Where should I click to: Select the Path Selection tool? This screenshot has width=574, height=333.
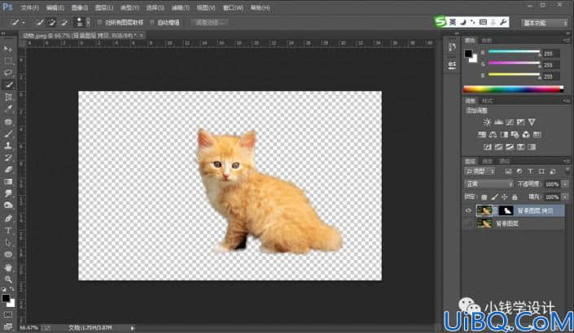tap(8, 243)
